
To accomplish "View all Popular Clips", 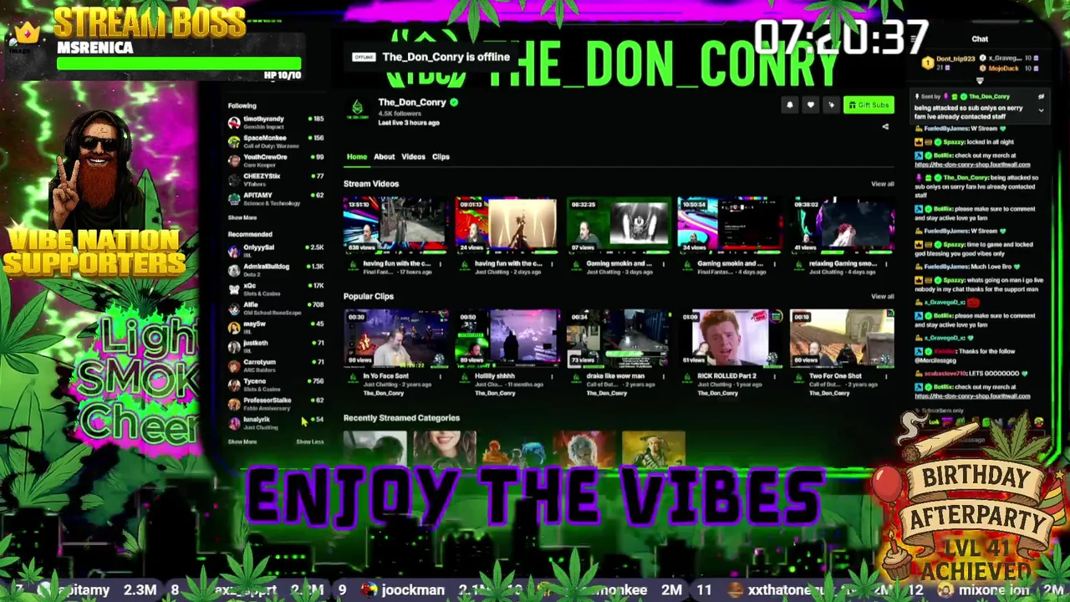I will (x=883, y=297).
